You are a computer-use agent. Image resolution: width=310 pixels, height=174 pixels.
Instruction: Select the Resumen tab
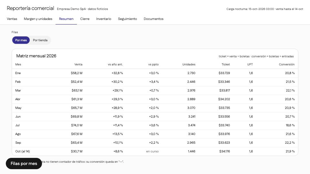coord(66,19)
